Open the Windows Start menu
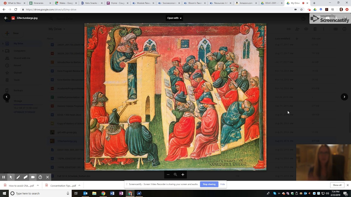The height and width of the screenshot is (197, 351). [4, 193]
